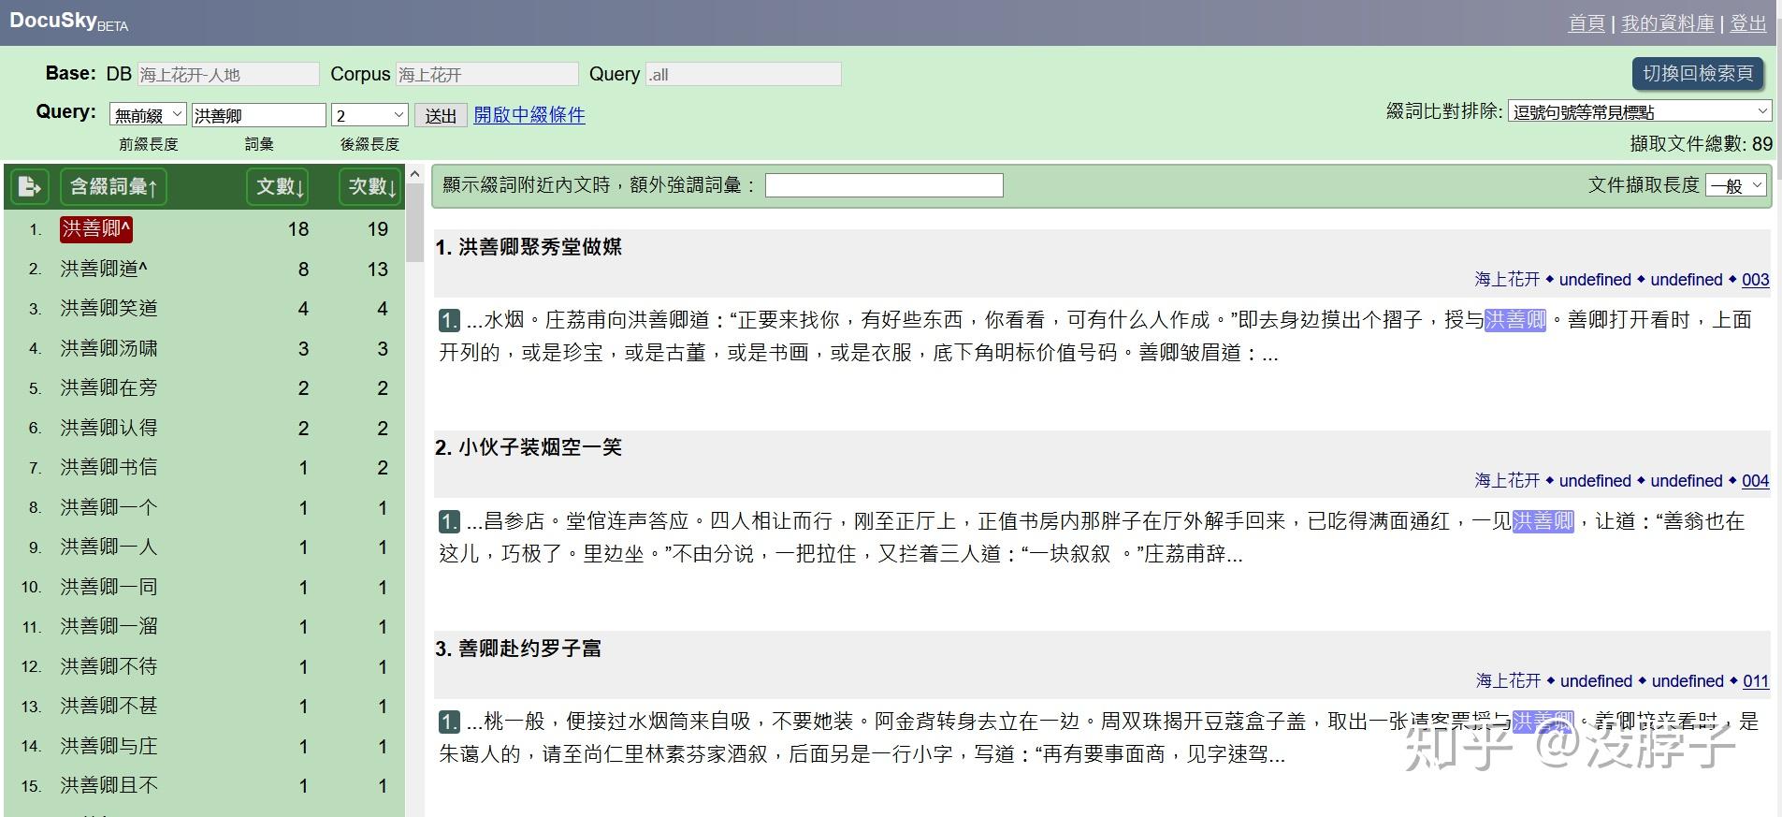
Task: Focus the extra emphasis word input field
Action: (x=884, y=185)
